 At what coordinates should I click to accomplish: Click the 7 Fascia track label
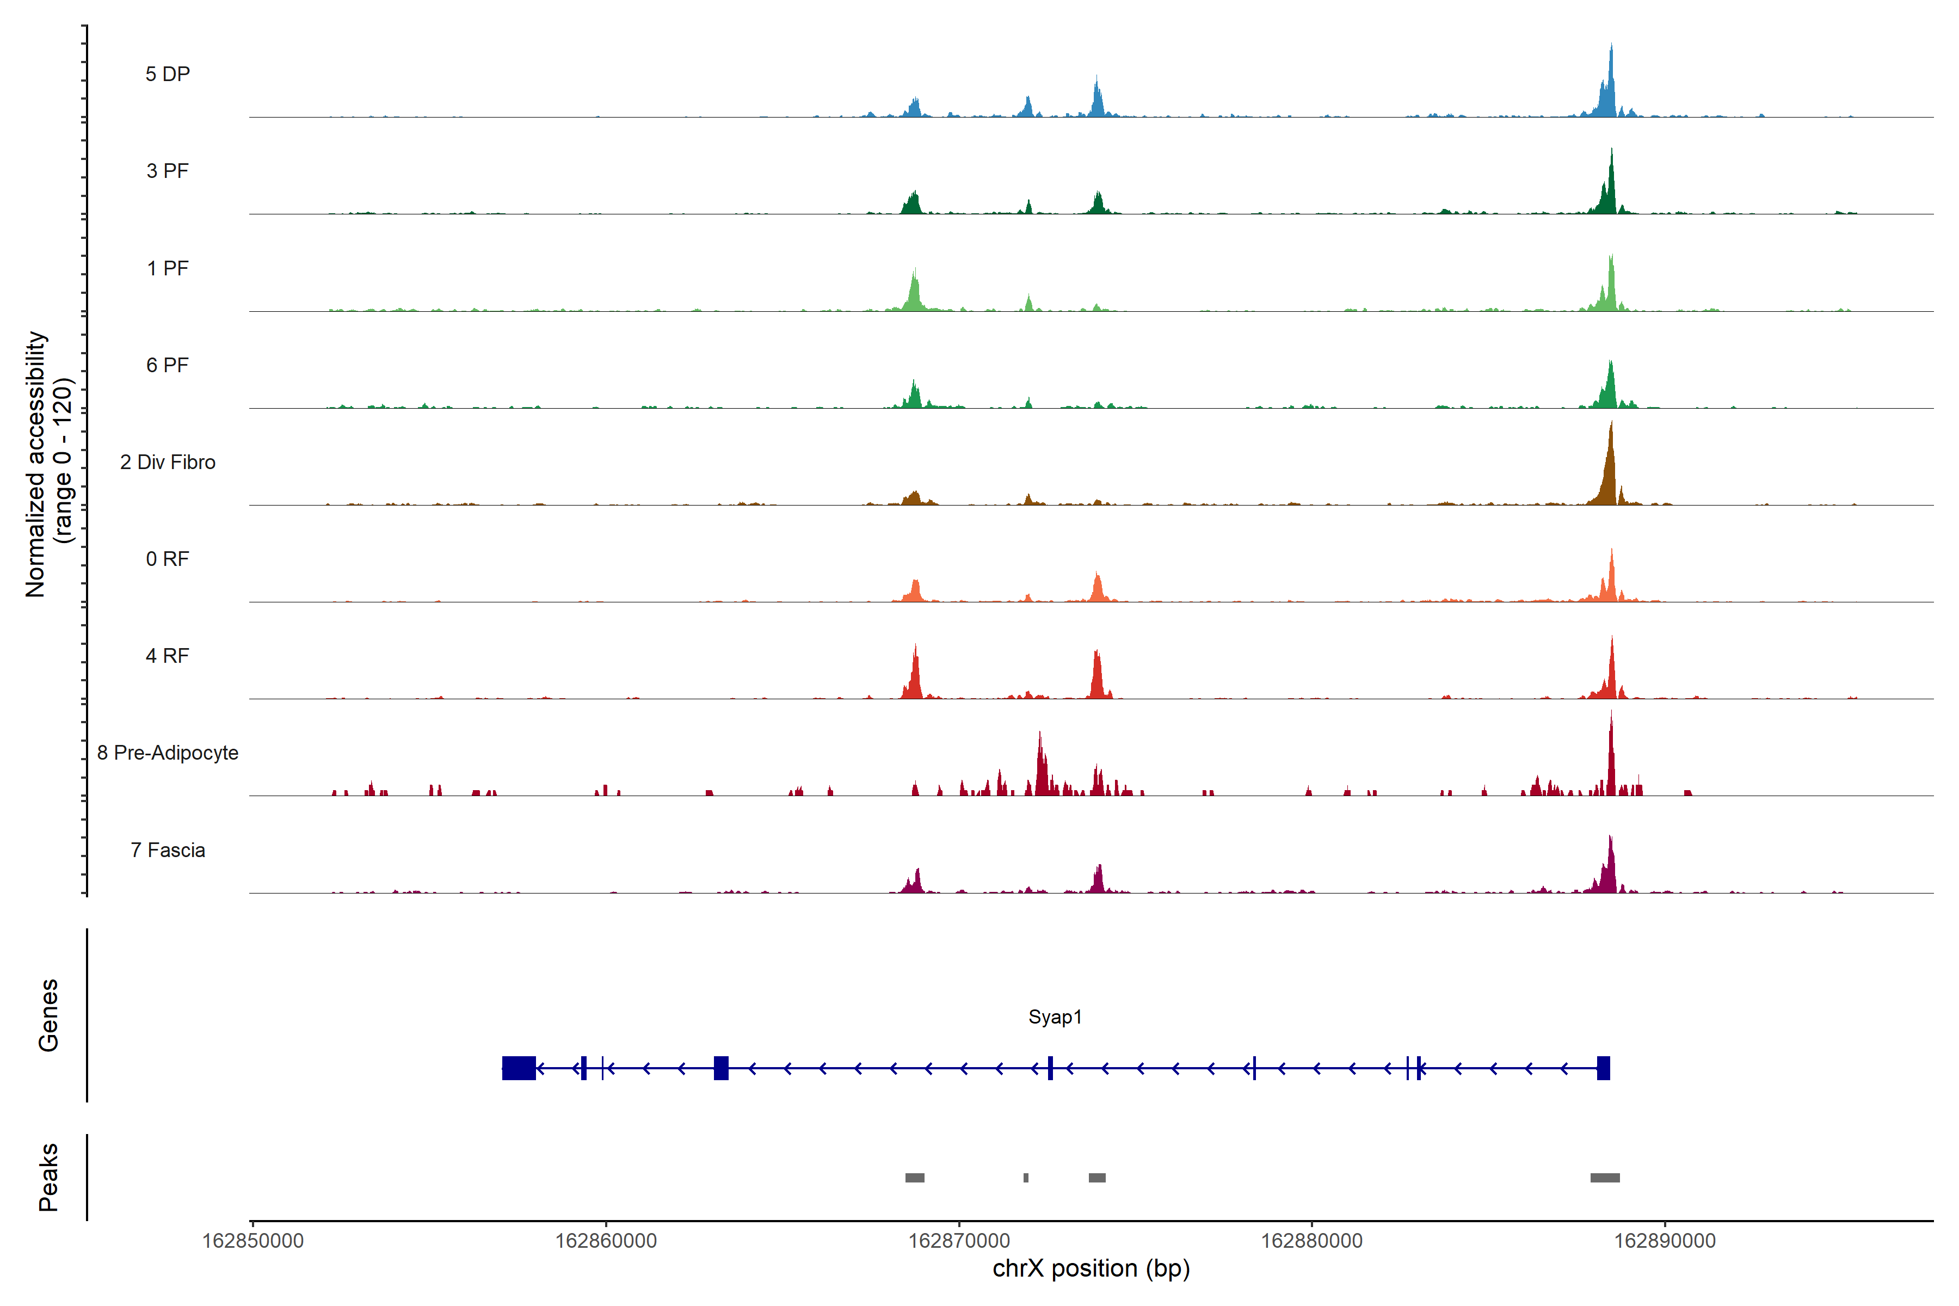(168, 849)
